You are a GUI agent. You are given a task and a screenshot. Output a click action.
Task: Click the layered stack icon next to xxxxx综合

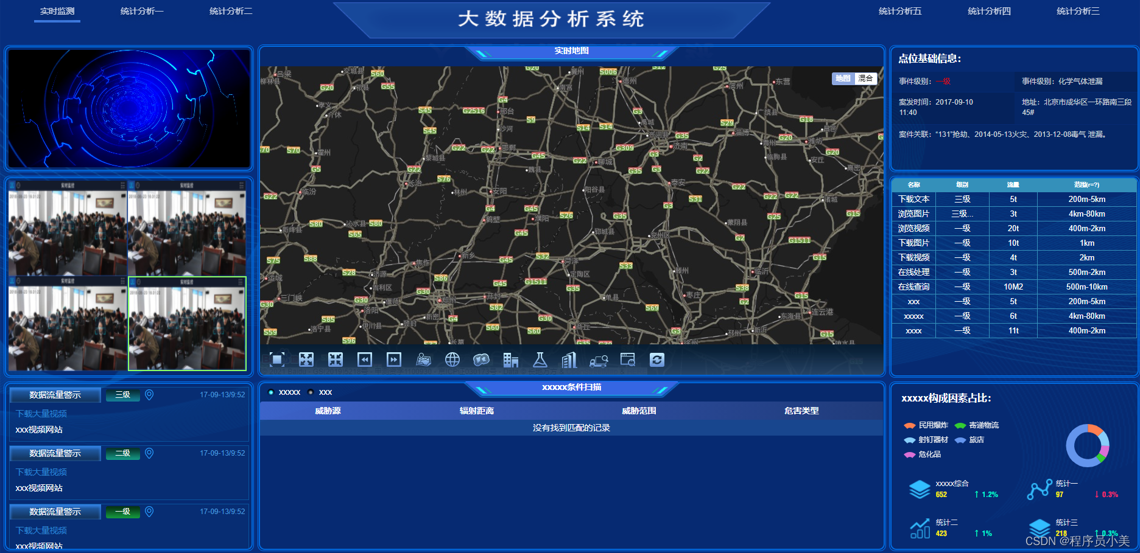(920, 489)
